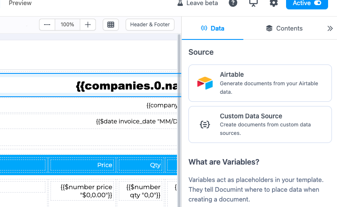Click the Airtable logo icon

tap(205, 83)
